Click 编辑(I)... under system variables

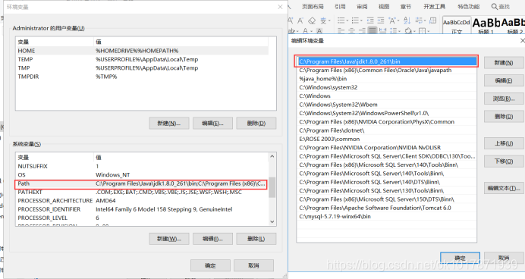[x=212, y=239]
